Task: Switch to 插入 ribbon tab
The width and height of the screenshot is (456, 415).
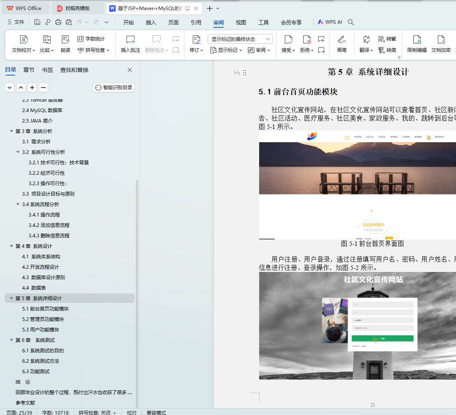Action: click(151, 22)
